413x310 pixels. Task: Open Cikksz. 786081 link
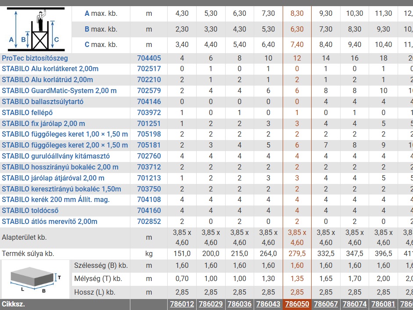click(x=384, y=304)
